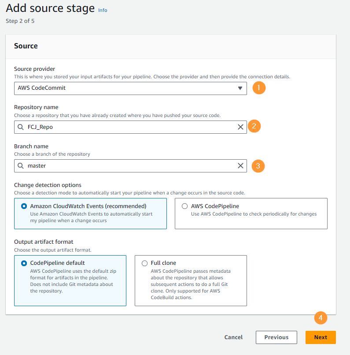Image resolution: width=350 pixels, height=355 pixels.
Task: Click the 'Change detection options' heading
Action: [x=48, y=185]
